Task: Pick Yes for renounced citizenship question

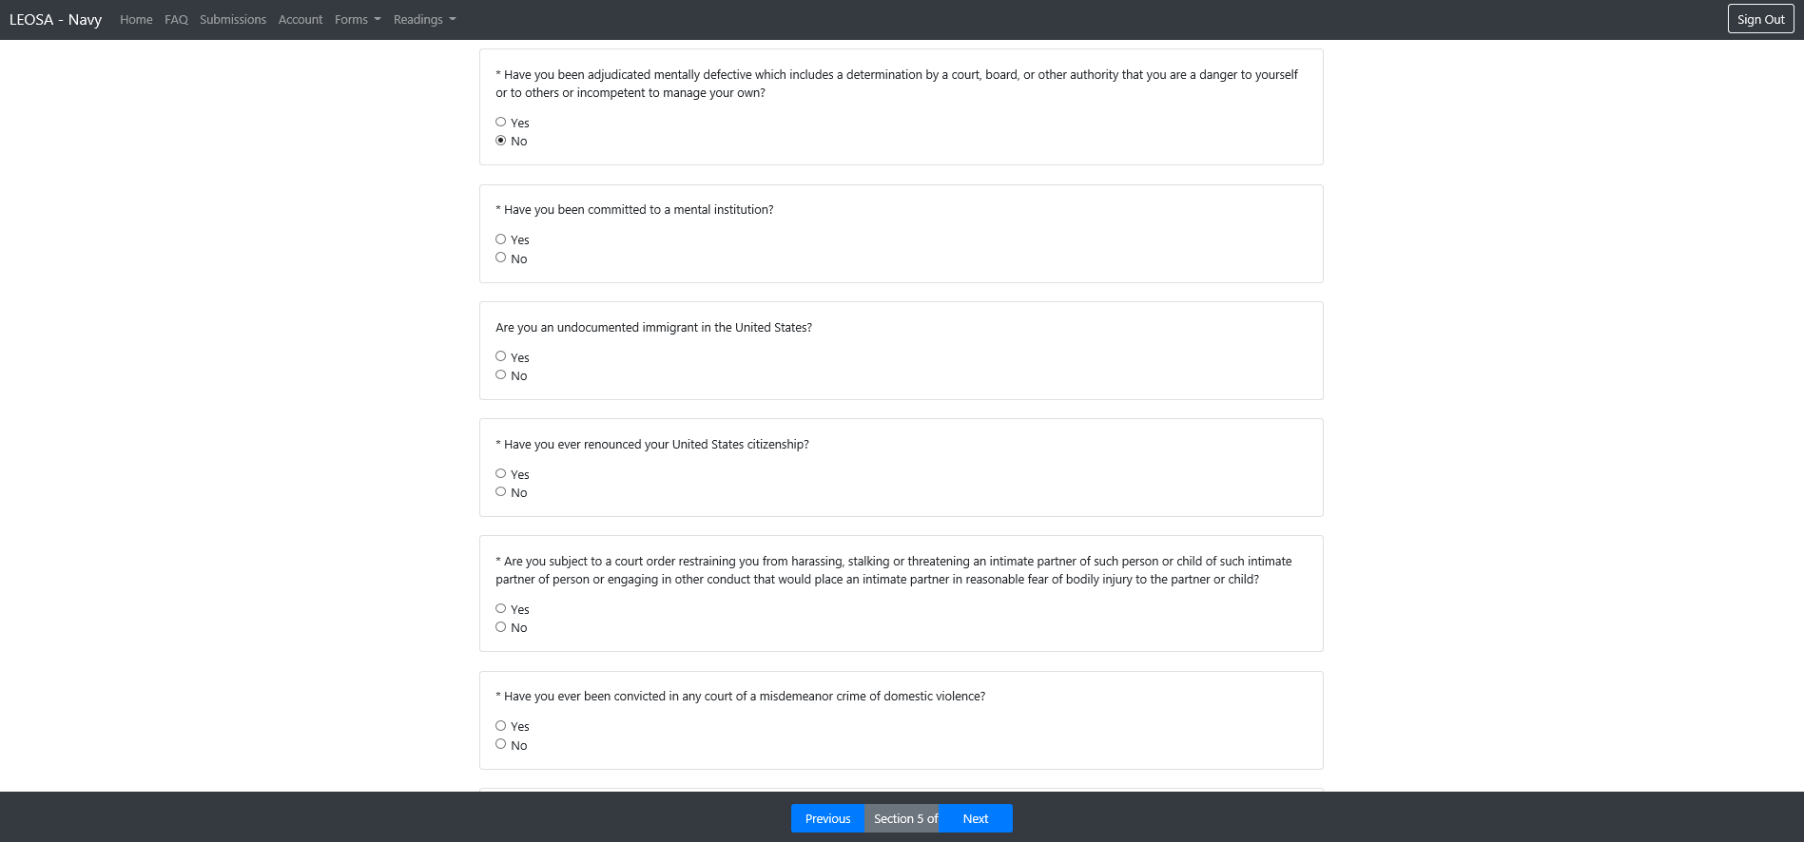Action: [501, 473]
